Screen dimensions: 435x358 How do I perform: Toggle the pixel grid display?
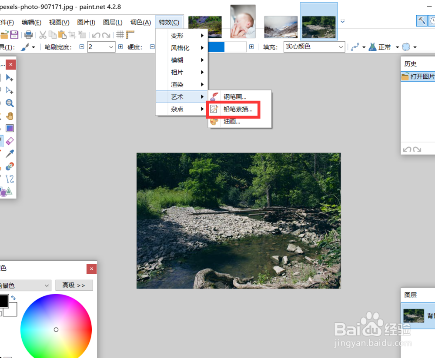pos(120,34)
